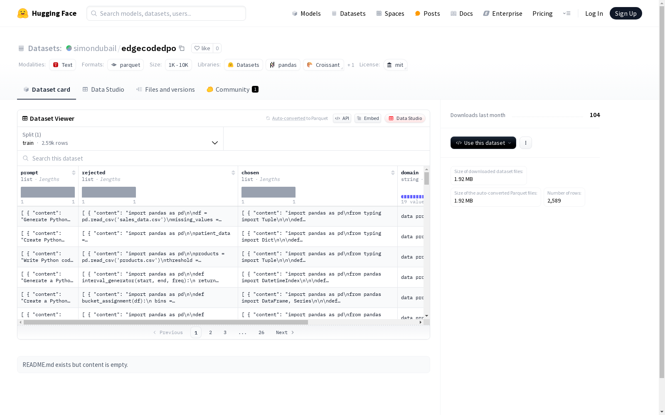Select the pandas library tag

coord(283,65)
